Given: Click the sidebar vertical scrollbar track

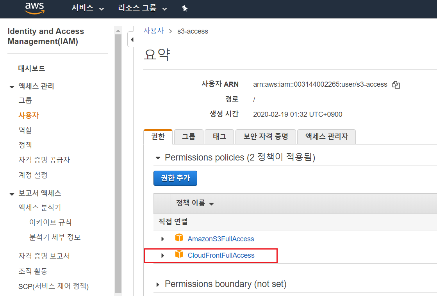Looking at the screenshot, I should click(118, 164).
